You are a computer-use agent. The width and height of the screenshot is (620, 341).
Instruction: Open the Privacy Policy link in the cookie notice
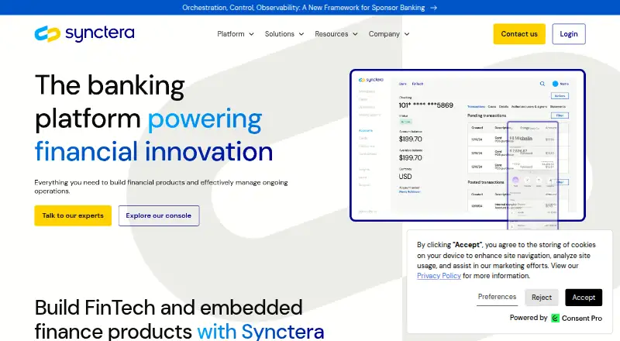pos(439,276)
